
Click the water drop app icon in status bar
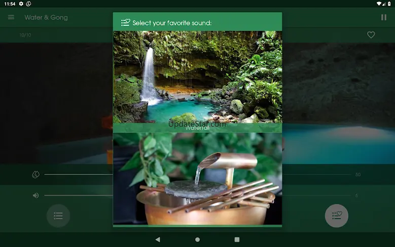(x=29, y=4)
